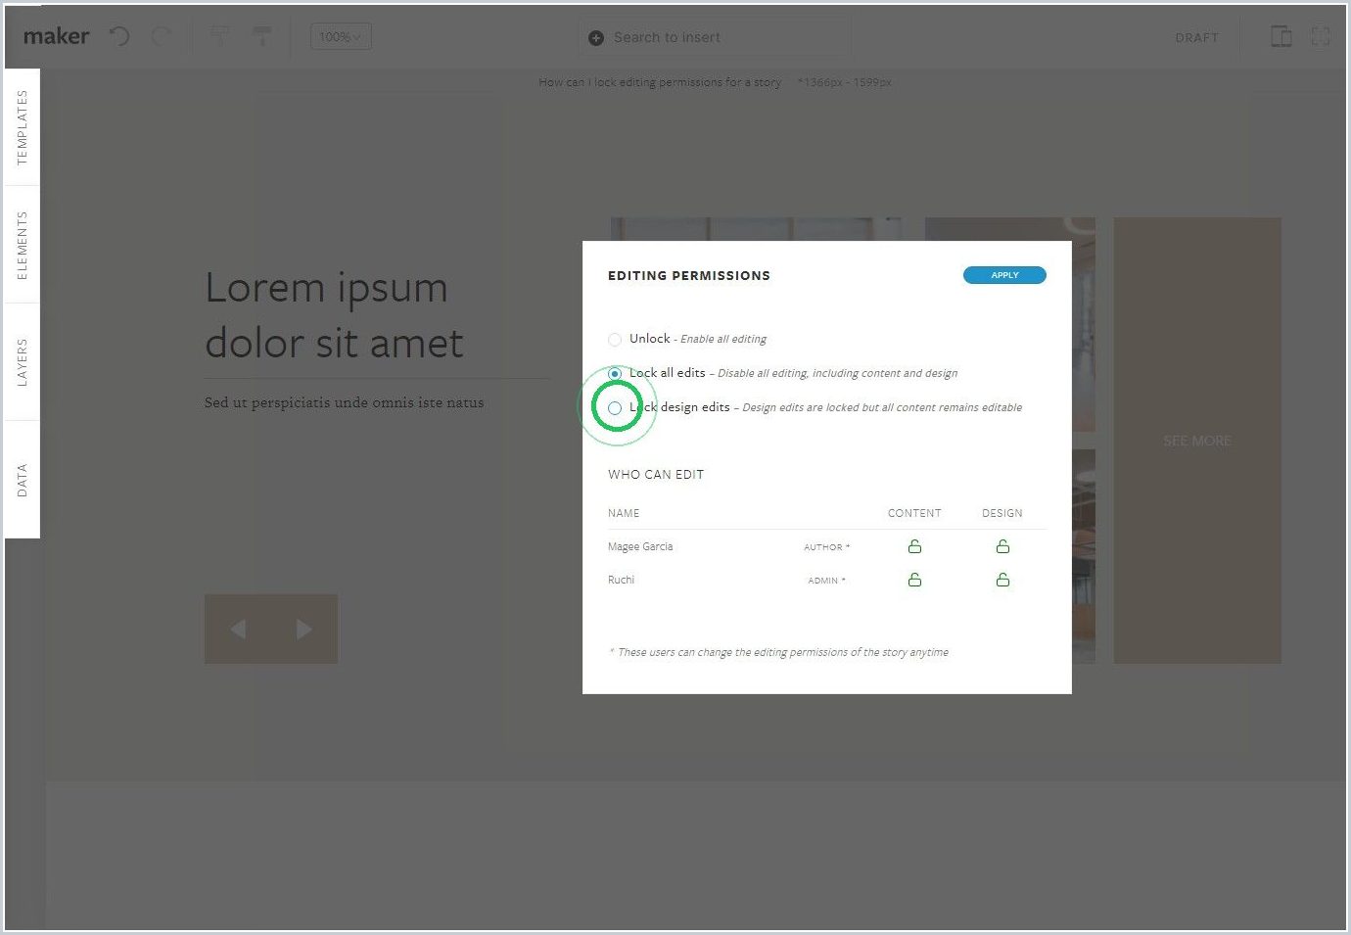Click the 'AUTHOR *' role label
The width and height of the screenshot is (1351, 935).
[x=827, y=547]
